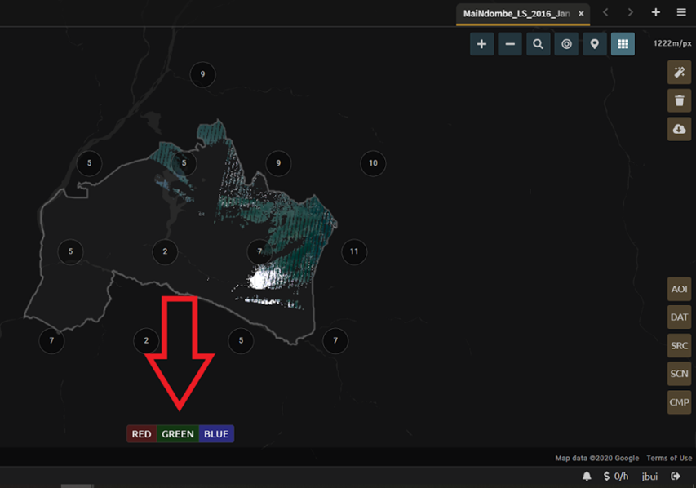The image size is (696, 488).
Task: Expand the SCN panel
Action: (679, 374)
